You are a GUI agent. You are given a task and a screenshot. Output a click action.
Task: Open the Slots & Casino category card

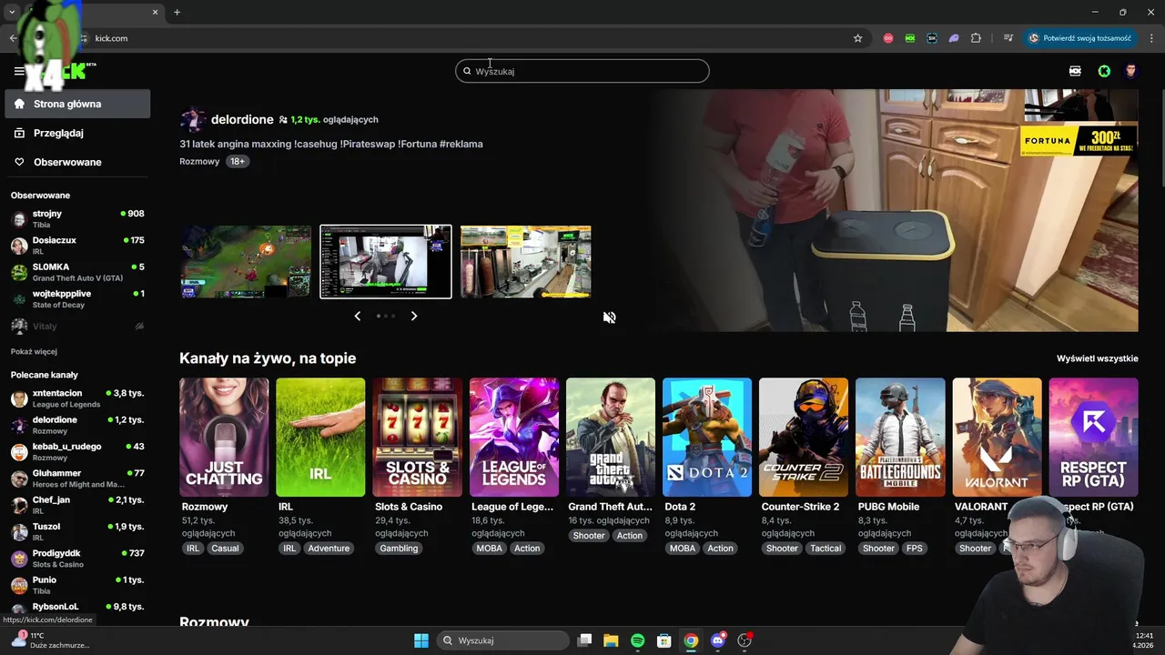418,437
